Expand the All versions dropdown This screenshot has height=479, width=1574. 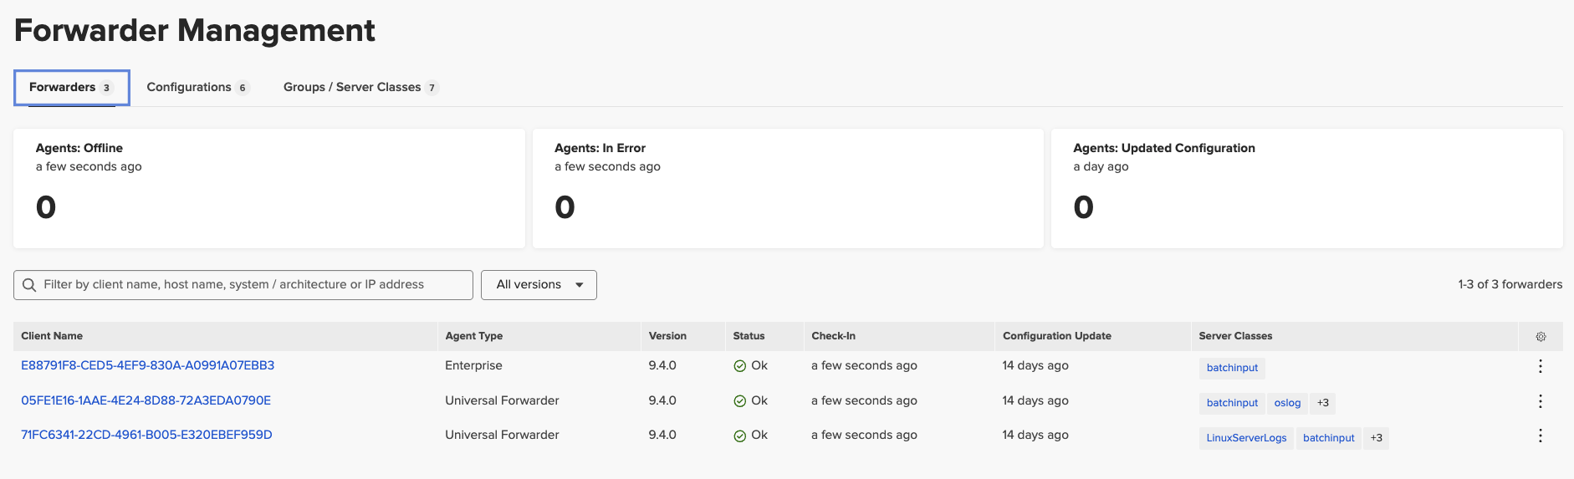(x=539, y=285)
